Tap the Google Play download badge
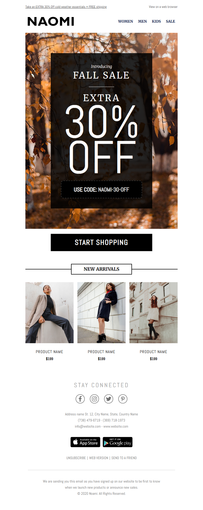The width and height of the screenshot is (203, 510). [x=117, y=442]
